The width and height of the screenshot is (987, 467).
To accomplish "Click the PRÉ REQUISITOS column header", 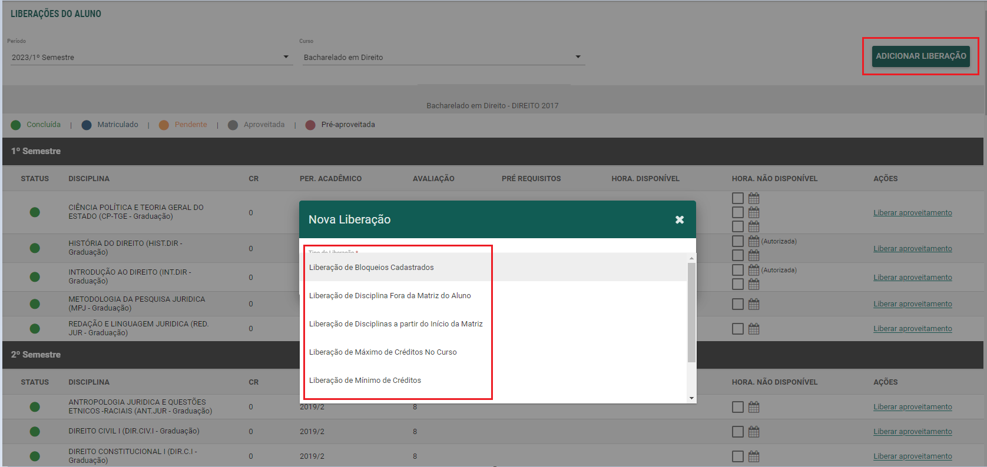I will pos(531,179).
